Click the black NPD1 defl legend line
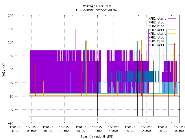 pyautogui.click(x=172, y=45)
